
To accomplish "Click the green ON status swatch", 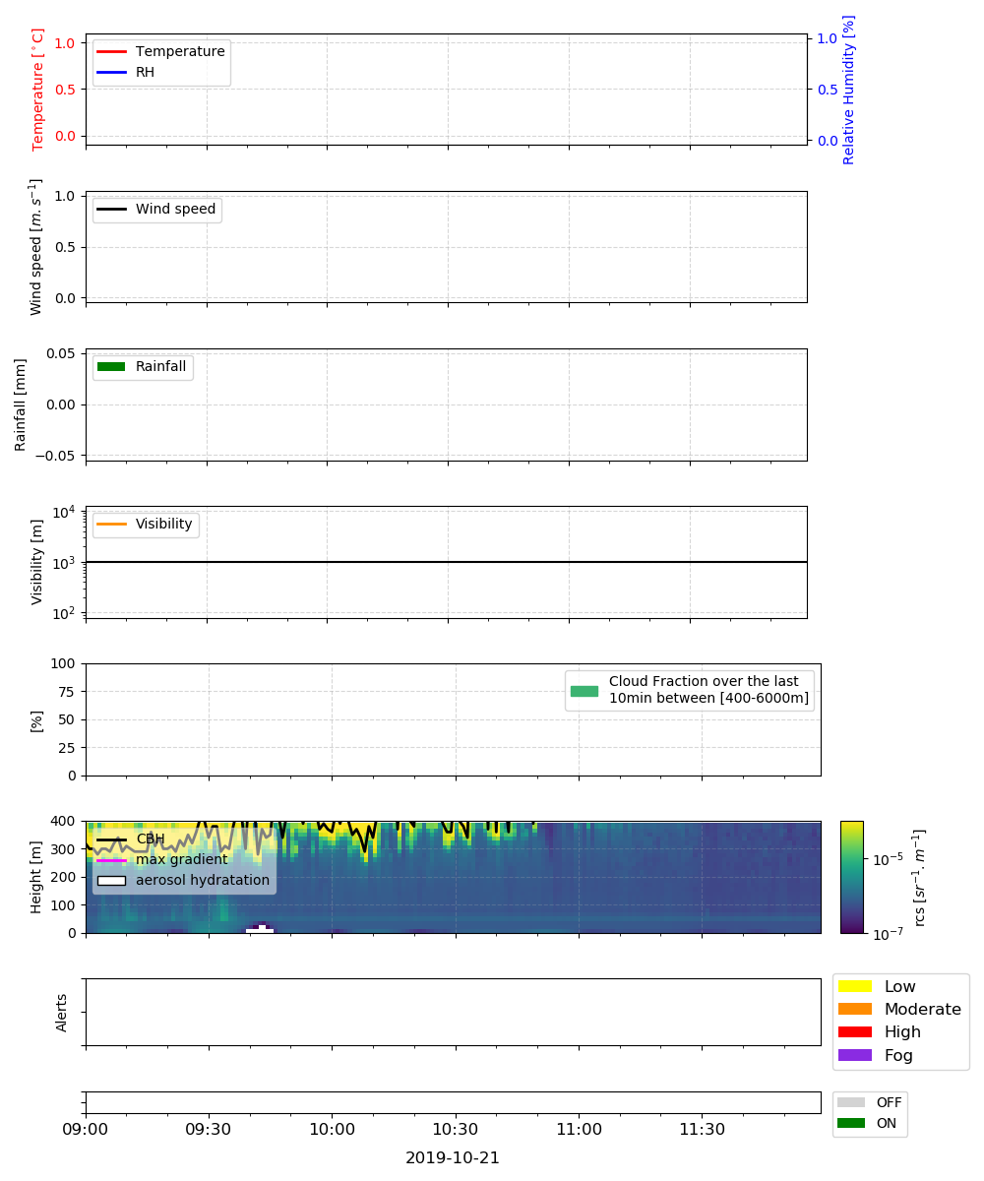I will tap(851, 1123).
